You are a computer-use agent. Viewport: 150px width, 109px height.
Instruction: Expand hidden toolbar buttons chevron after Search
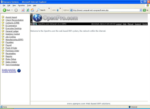tap(49, 8)
